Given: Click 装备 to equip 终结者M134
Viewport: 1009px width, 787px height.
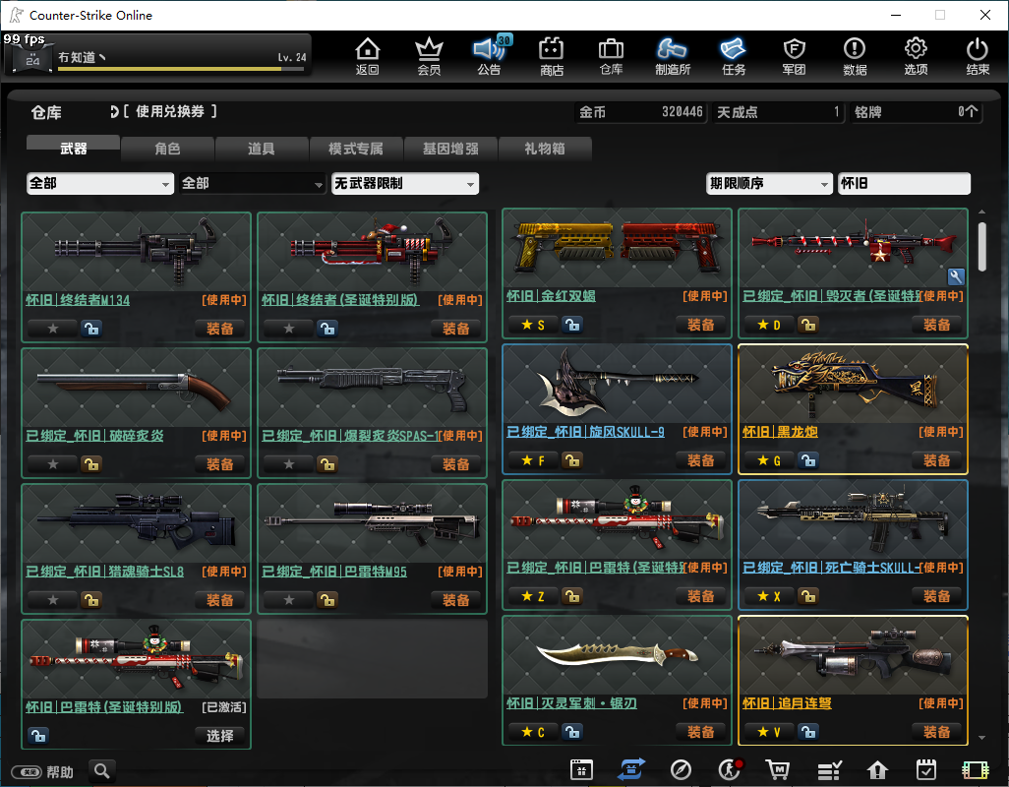Looking at the screenshot, I should [219, 329].
